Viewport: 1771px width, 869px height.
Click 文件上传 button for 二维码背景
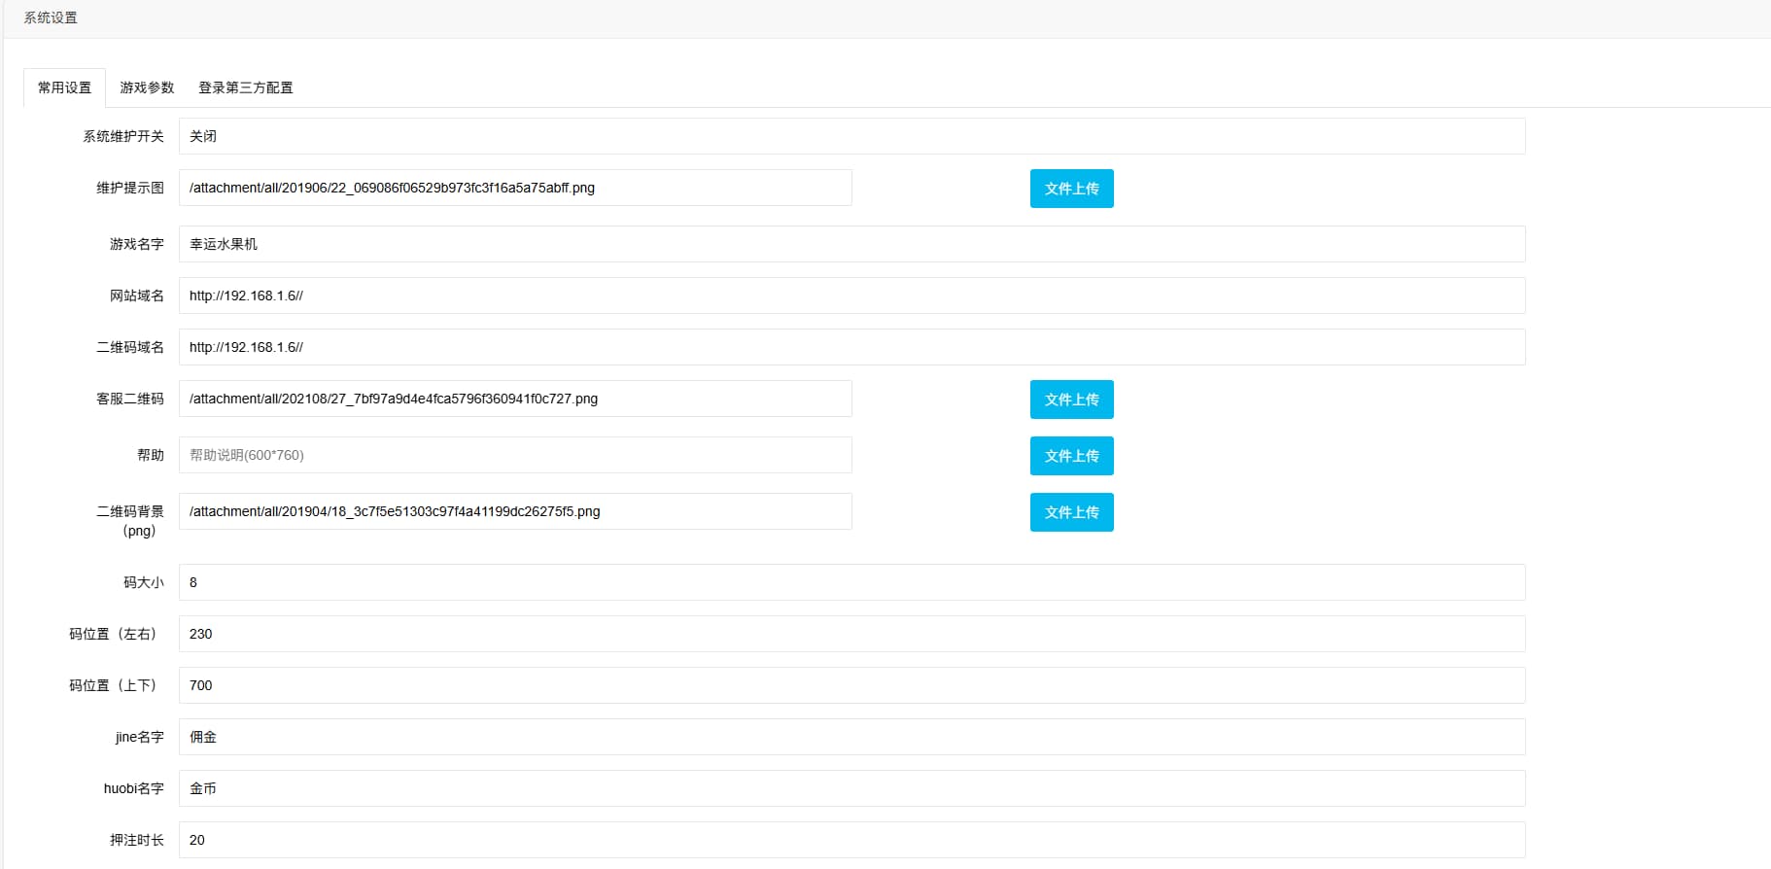pos(1071,512)
